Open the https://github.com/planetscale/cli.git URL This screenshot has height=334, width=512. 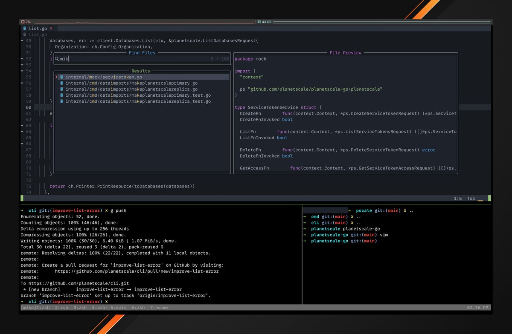click(79, 283)
